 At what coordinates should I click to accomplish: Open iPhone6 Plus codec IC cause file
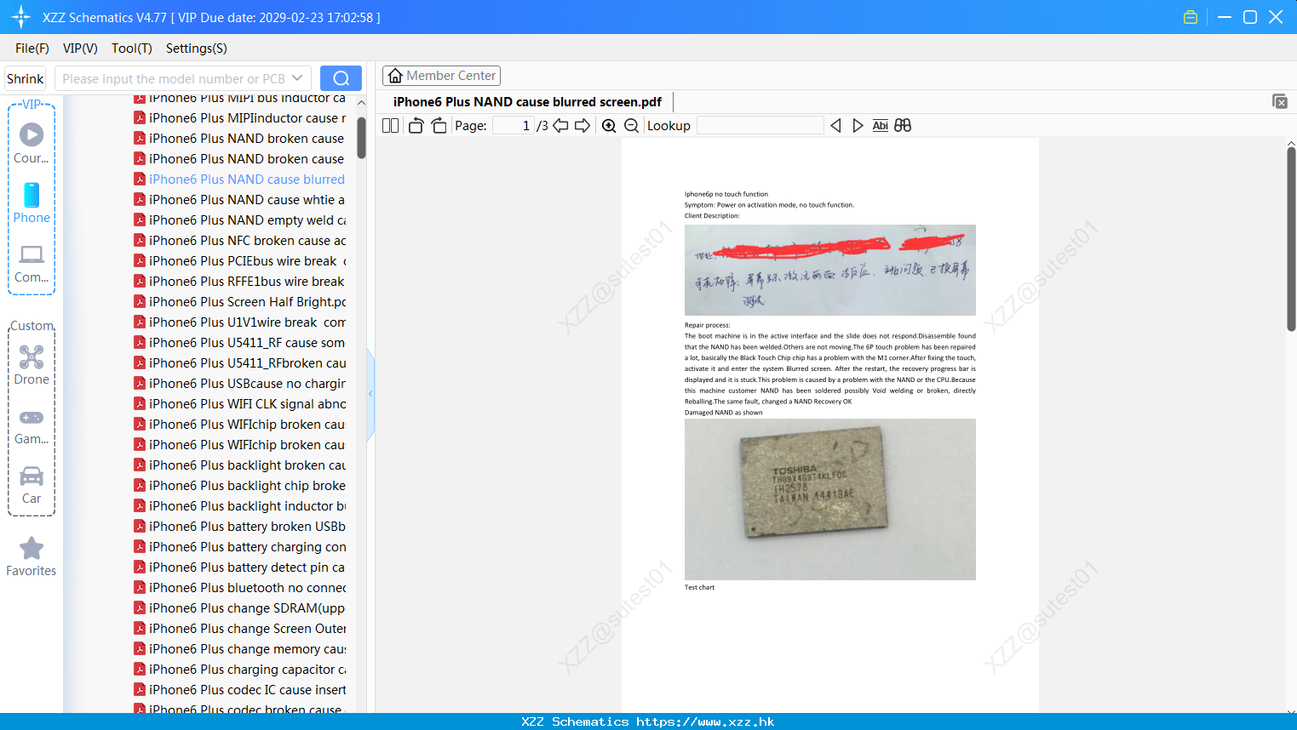[239, 690]
